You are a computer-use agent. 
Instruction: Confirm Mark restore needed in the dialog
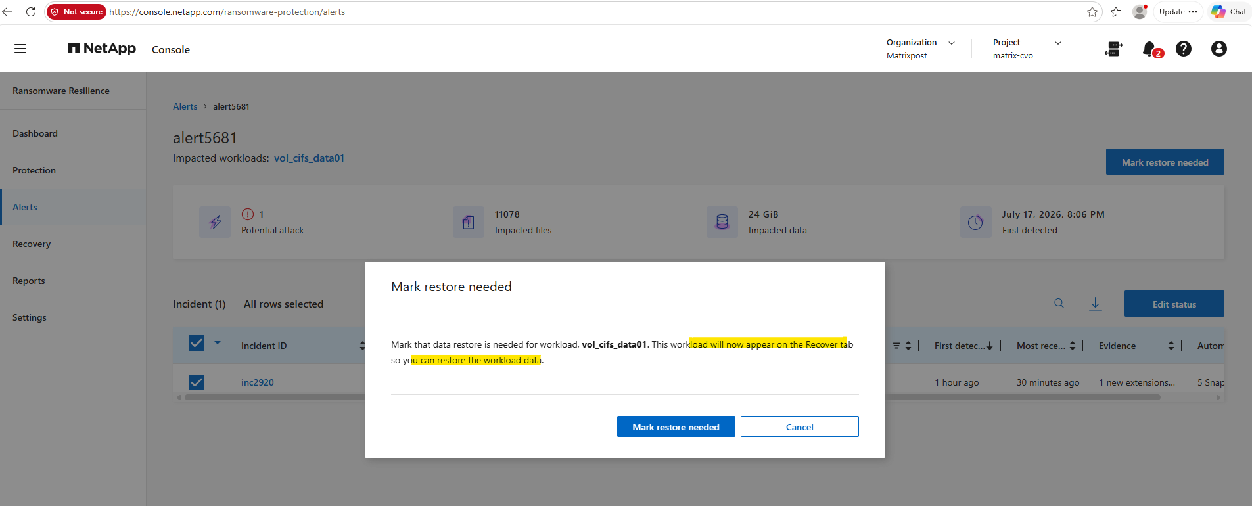click(x=676, y=426)
